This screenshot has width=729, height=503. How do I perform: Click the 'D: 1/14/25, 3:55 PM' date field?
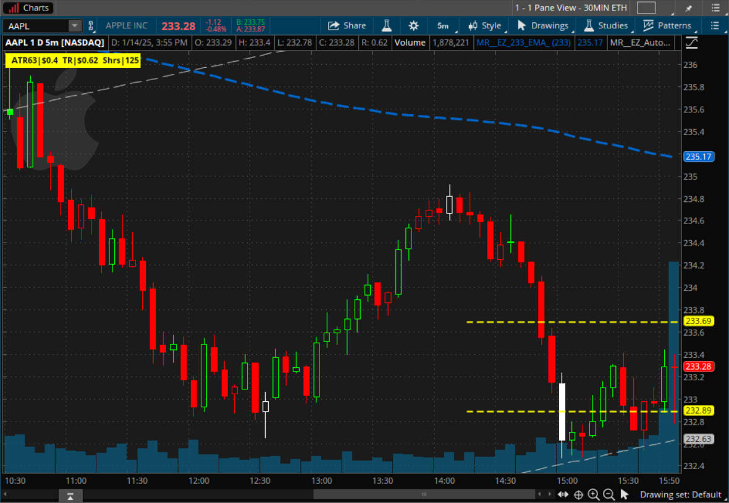tap(150, 43)
